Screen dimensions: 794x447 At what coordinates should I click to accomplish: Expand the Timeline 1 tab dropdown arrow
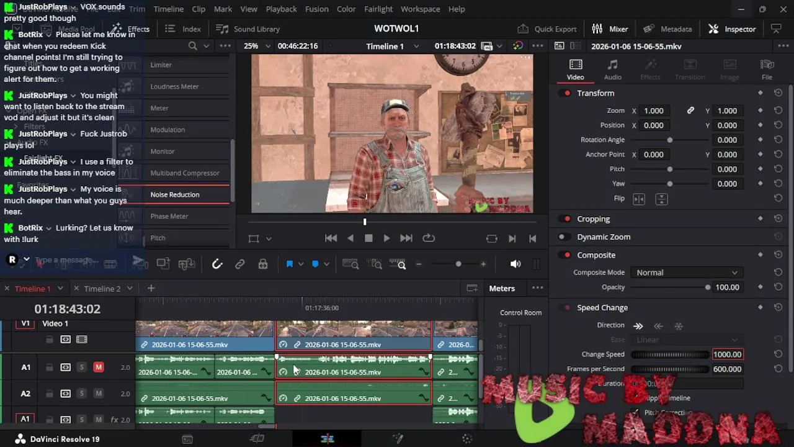click(60, 289)
